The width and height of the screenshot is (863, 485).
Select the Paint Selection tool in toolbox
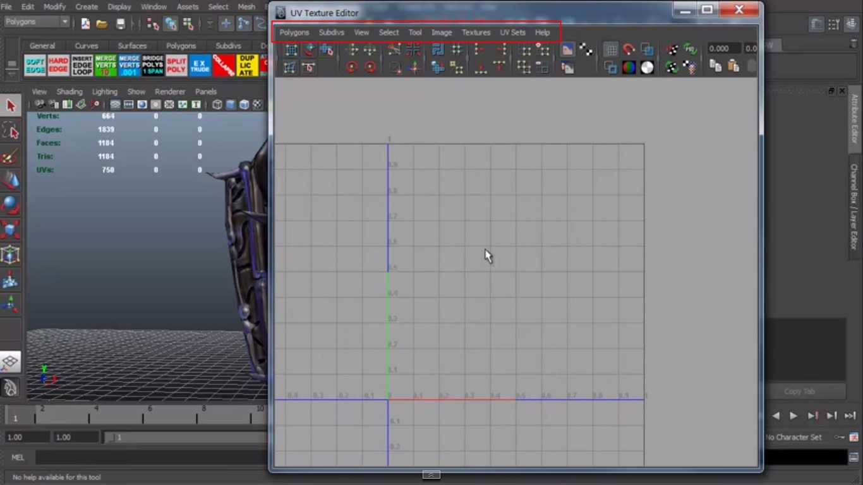point(10,156)
